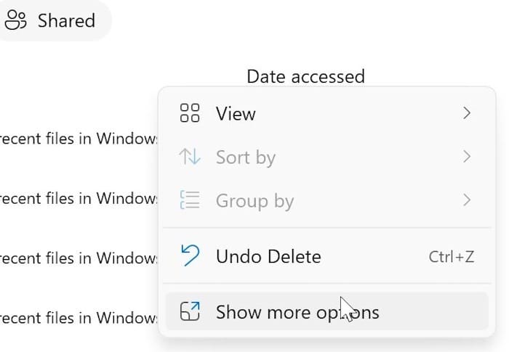Expand the Sort by submenu chevron
Viewport: 509px width, 352px height.
pos(467,157)
